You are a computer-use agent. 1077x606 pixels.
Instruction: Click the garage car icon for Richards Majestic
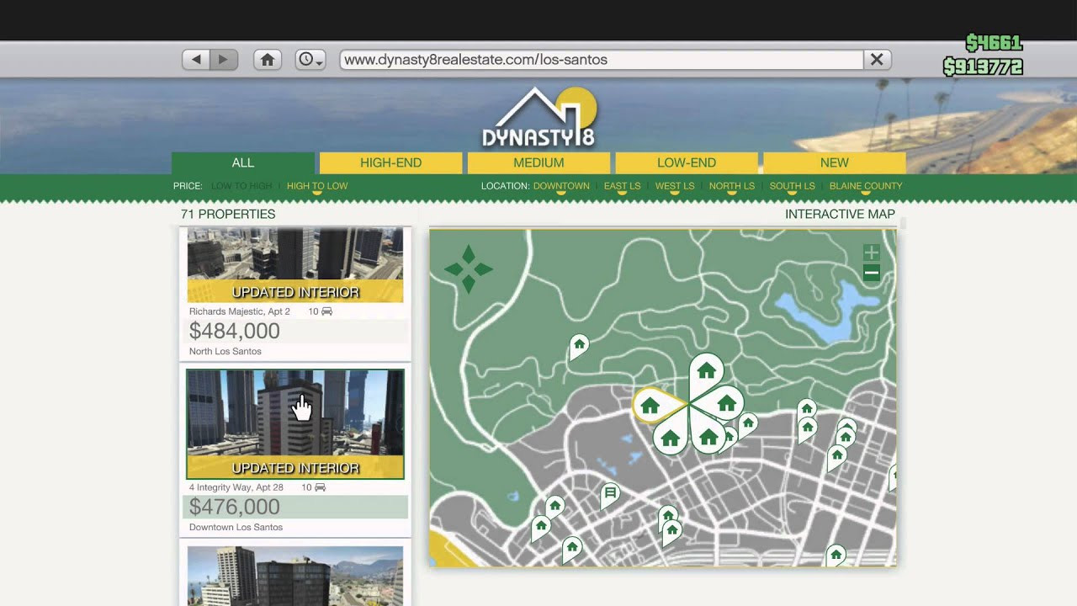point(326,311)
